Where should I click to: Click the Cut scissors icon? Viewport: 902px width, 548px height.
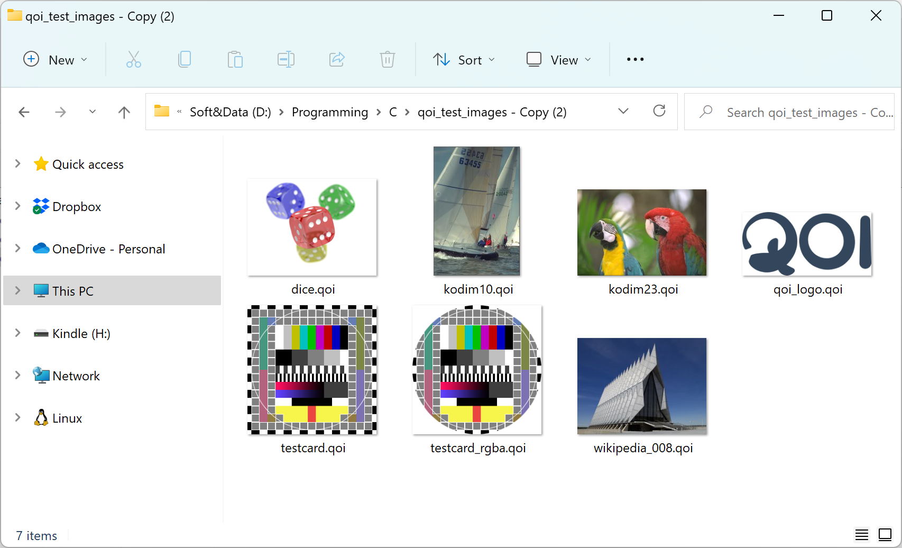pyautogui.click(x=134, y=59)
